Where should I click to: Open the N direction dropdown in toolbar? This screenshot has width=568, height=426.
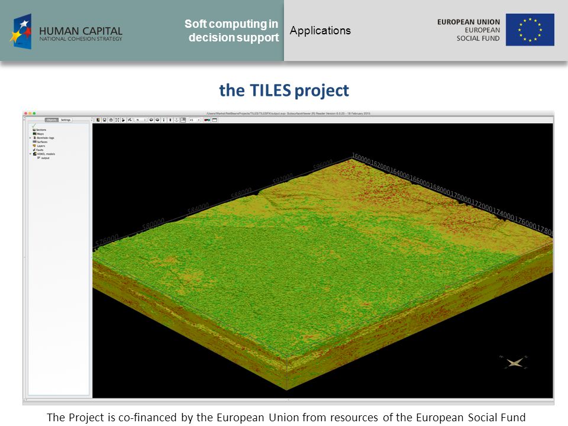pyautogui.click(x=140, y=120)
